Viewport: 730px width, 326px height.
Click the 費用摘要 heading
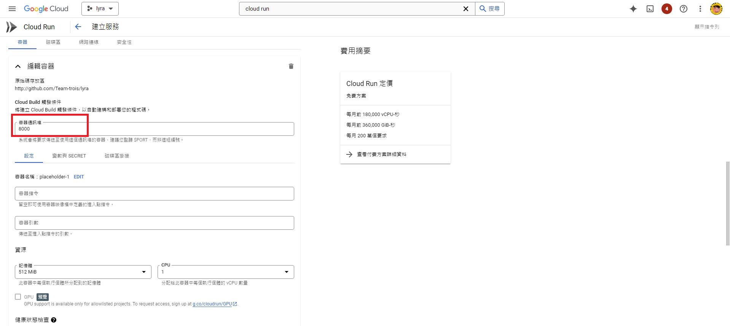pyautogui.click(x=355, y=51)
